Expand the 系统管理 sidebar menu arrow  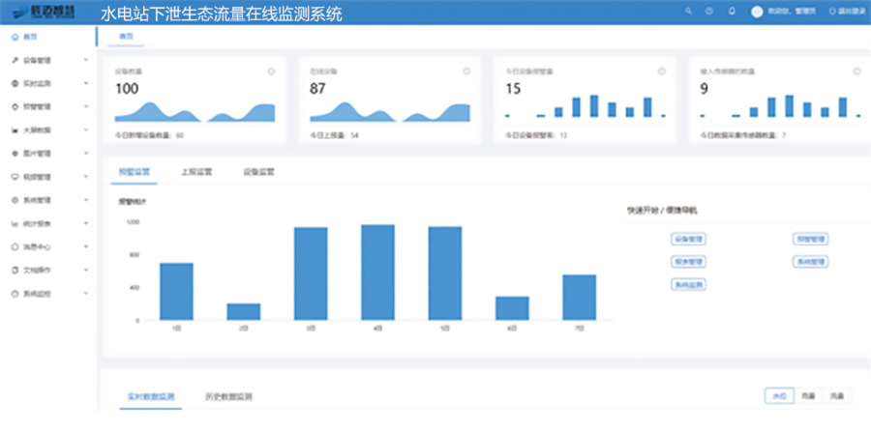[x=86, y=200]
